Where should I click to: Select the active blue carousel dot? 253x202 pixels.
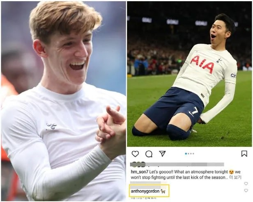tap(186, 154)
